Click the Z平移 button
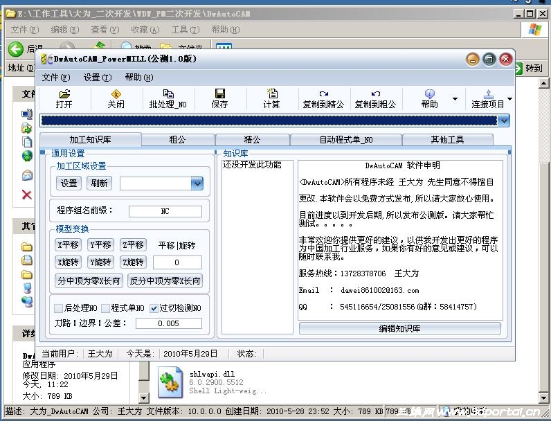551x421 pixels. point(133,244)
